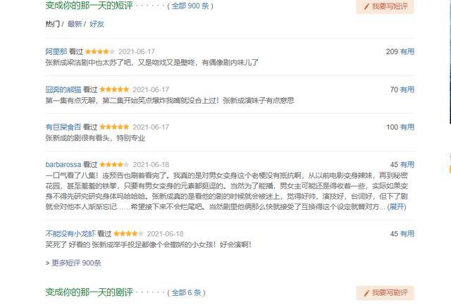The image size is (451, 305).
Task: Expand barbarossa's full review with 展开
Action: 397,206
